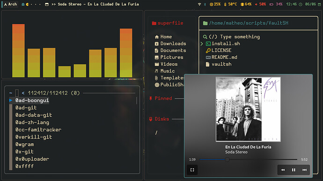This screenshot has height=181, width=323.
Task: Click the bluetooth icon in the top bar
Action: (x=205, y=4)
